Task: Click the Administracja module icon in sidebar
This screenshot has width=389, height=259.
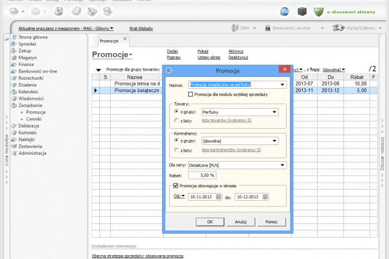Action: pos(14,153)
